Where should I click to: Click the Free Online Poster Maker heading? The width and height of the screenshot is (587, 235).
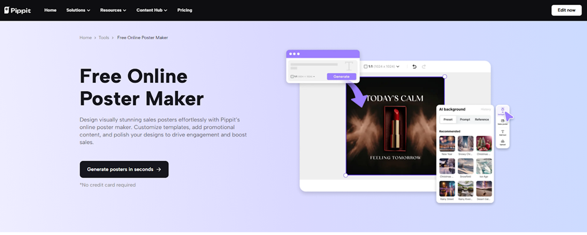[142, 87]
